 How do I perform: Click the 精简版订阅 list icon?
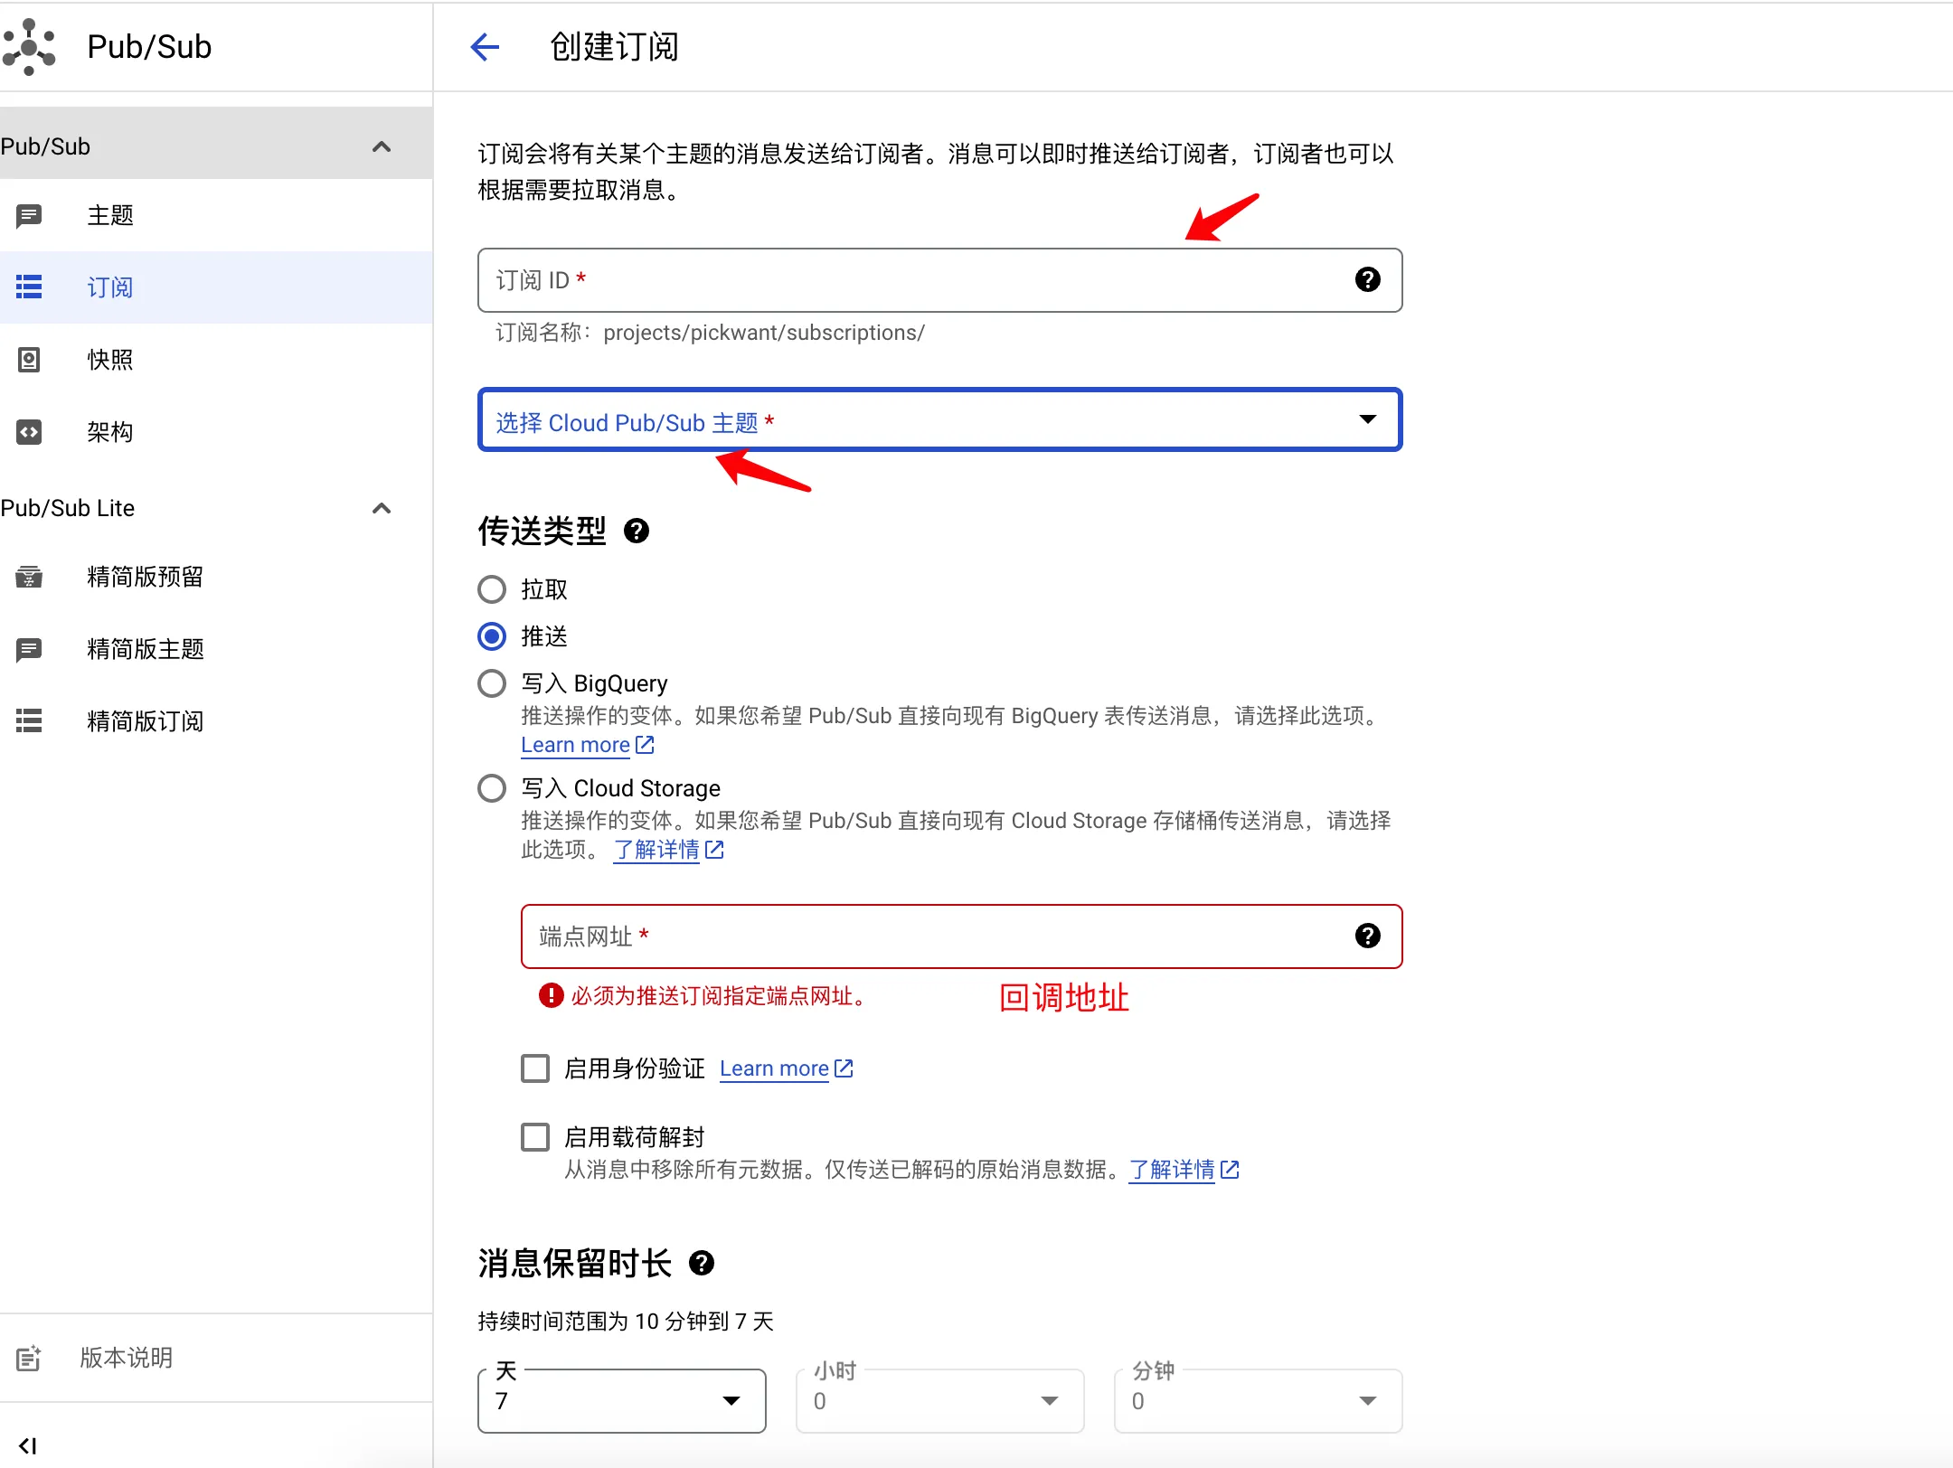pos(29,721)
